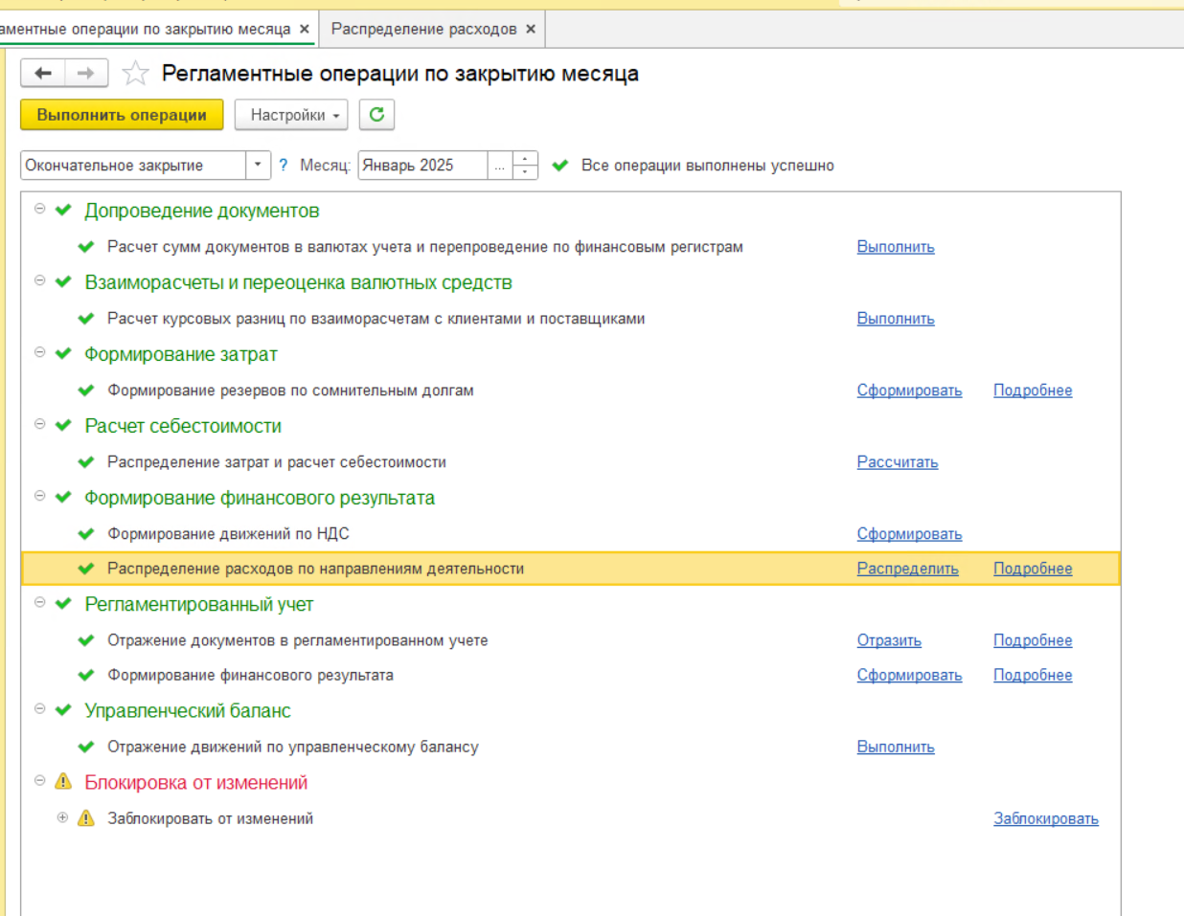Click the warning icon beside Блокировка от изменений

[x=63, y=782]
